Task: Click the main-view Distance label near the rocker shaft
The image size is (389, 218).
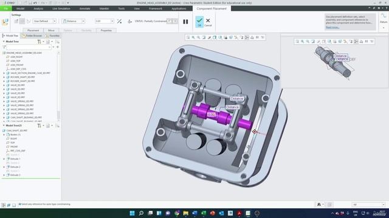Action: (x=236, y=99)
